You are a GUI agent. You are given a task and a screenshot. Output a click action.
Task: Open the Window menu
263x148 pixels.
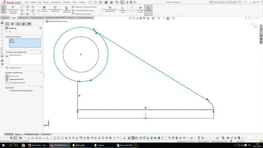pyautogui.click(x=75, y=2)
